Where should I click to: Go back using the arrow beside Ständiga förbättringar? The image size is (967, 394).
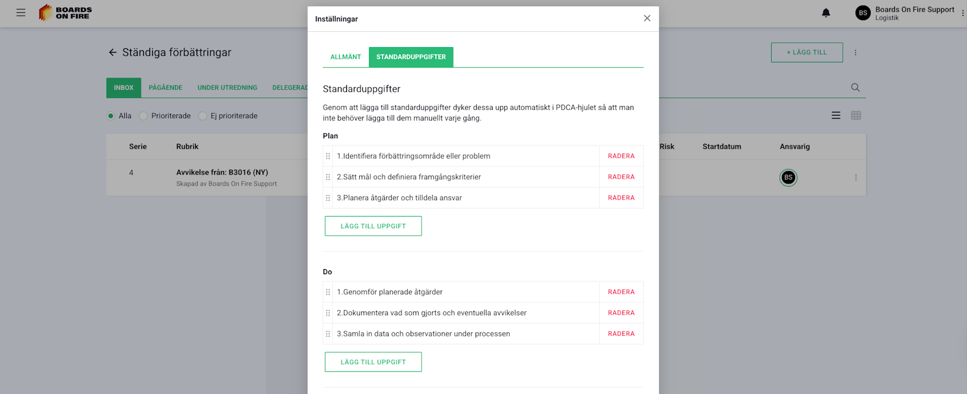113,53
